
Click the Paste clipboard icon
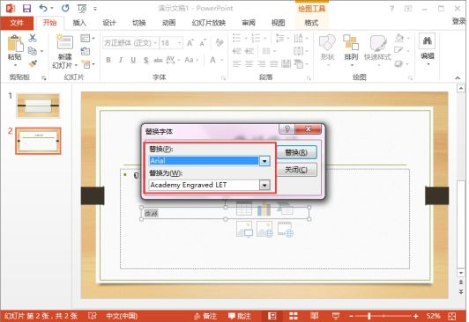coord(15,44)
